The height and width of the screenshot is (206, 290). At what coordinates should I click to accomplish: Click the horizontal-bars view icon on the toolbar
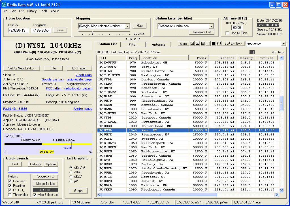click(202, 44)
